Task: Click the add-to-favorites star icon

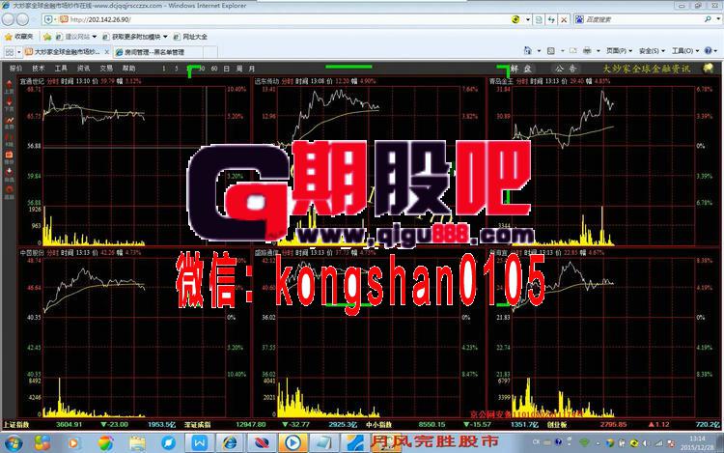Action: [x=47, y=37]
